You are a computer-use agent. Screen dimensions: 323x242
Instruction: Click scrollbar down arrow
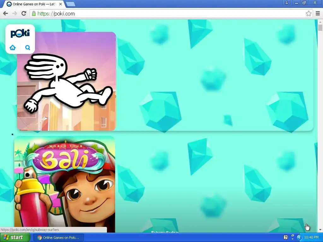point(320,230)
